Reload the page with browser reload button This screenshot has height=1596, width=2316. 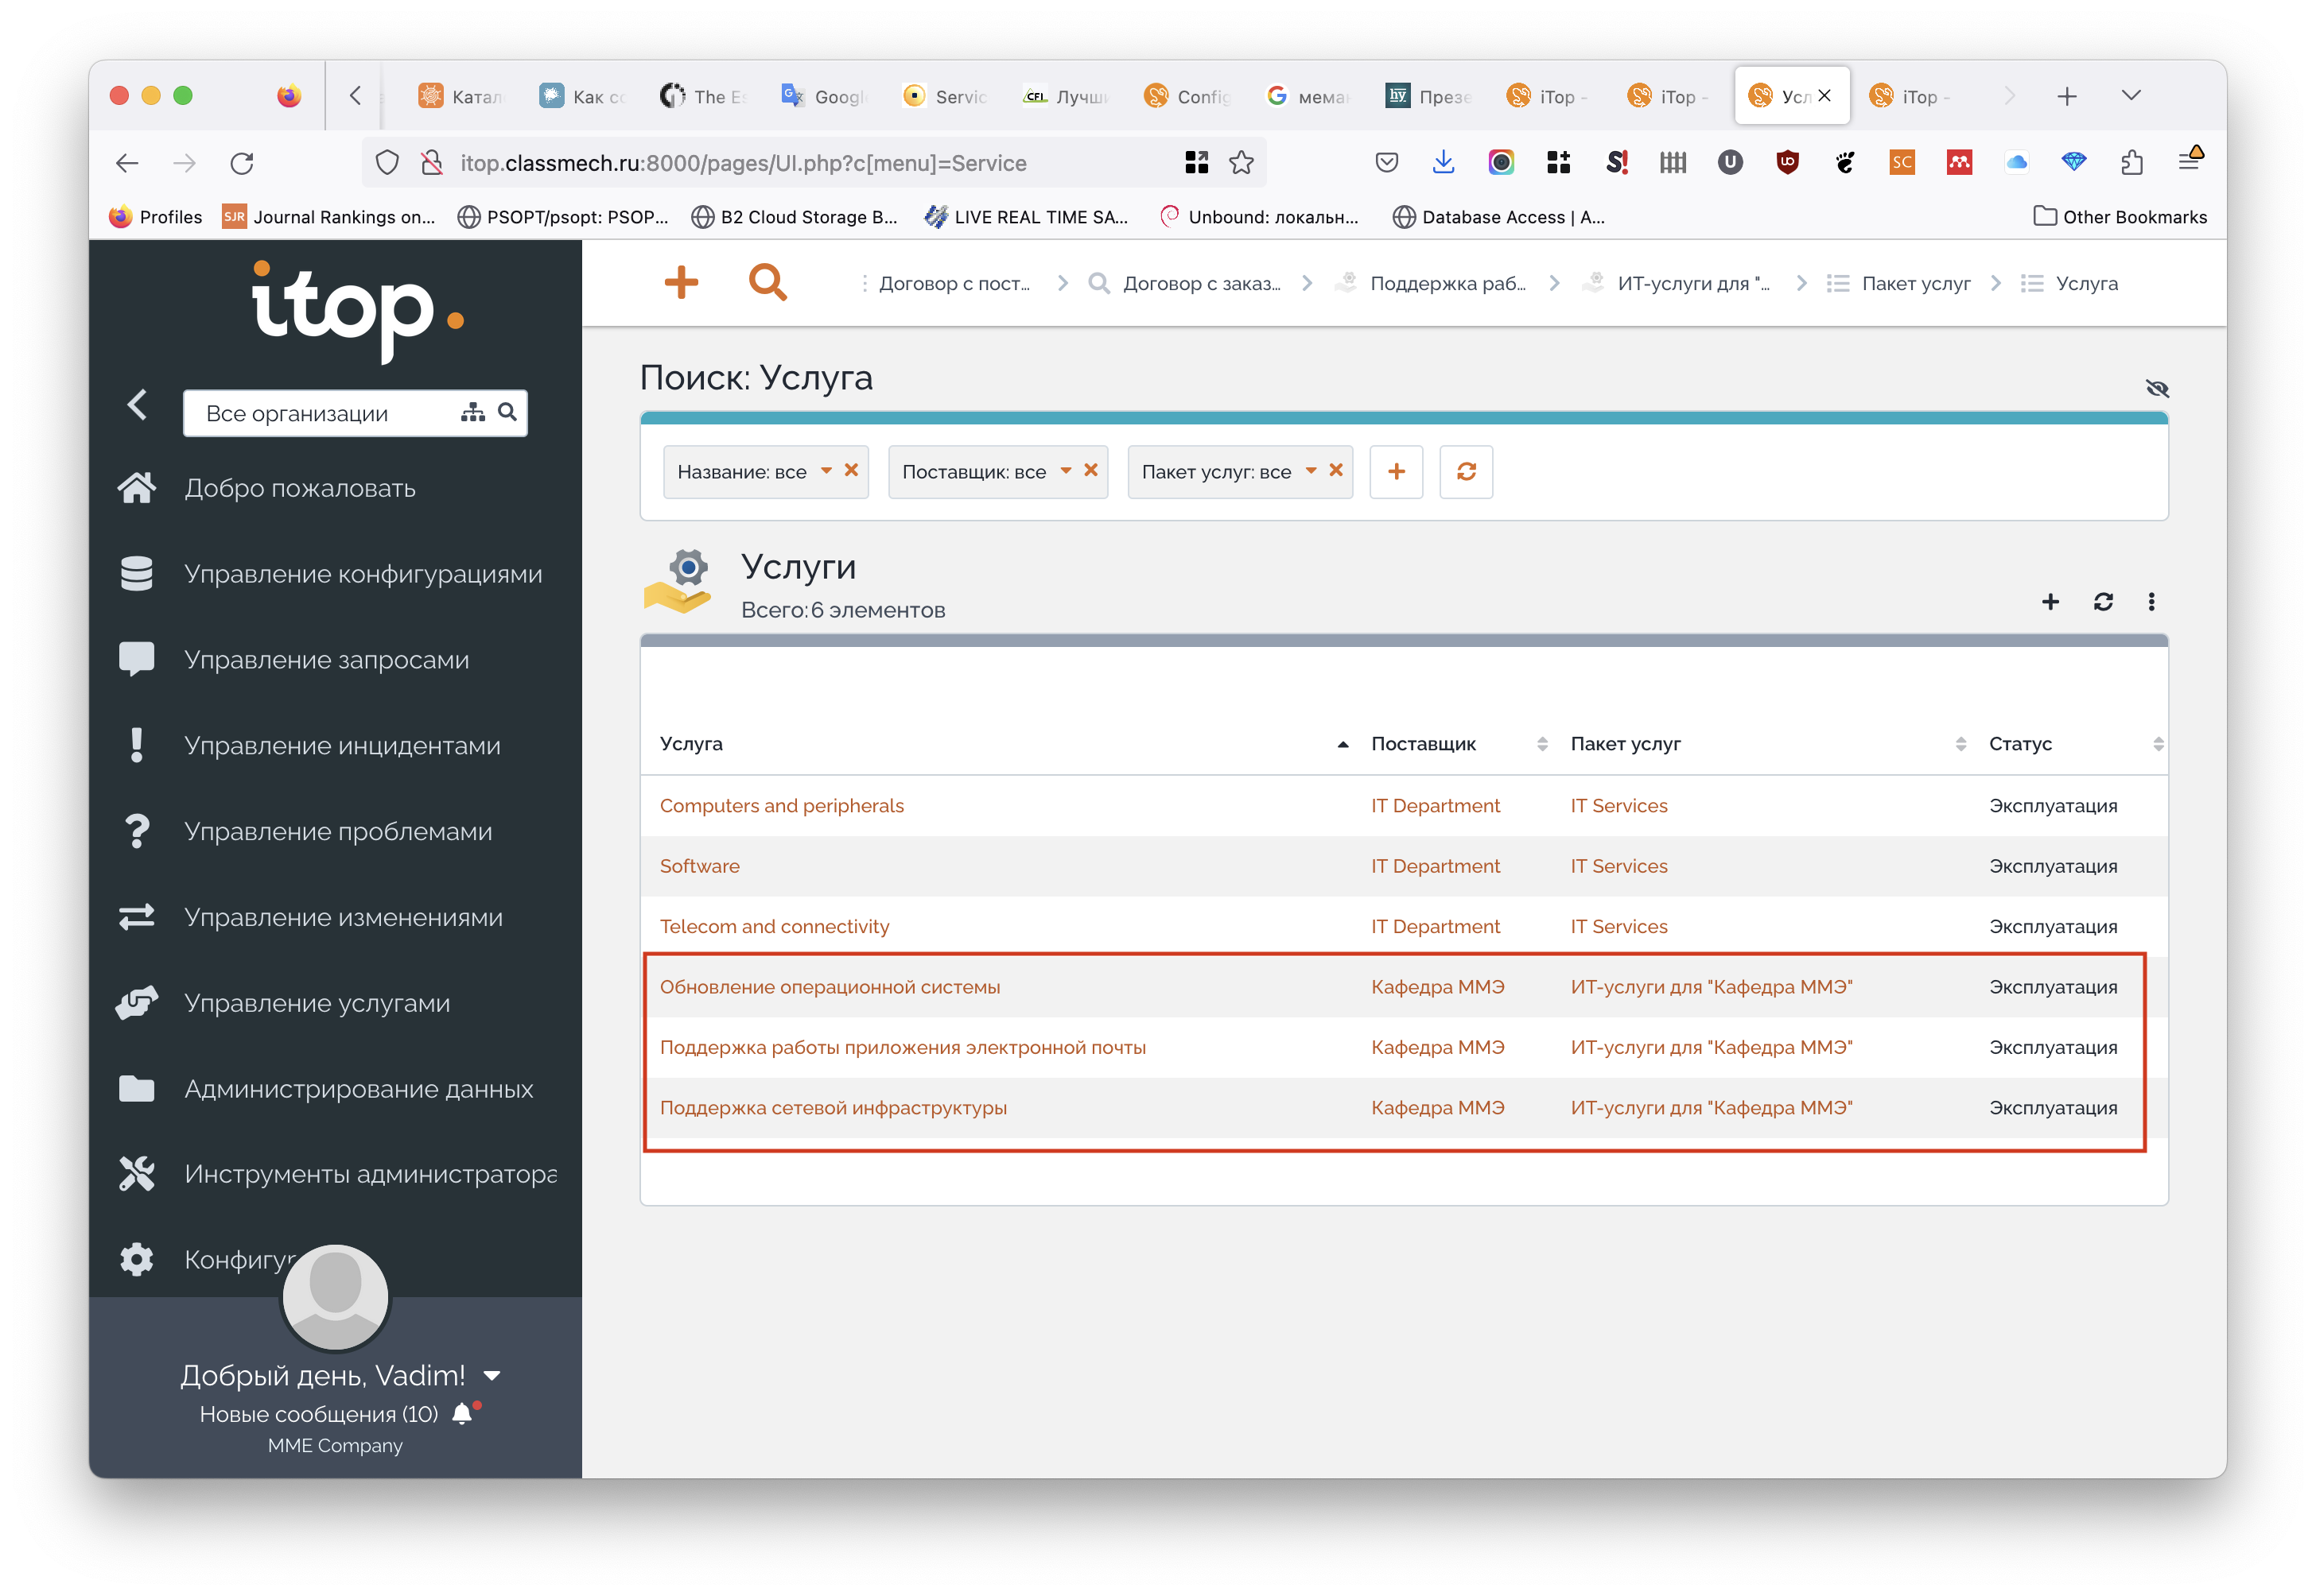(x=242, y=163)
